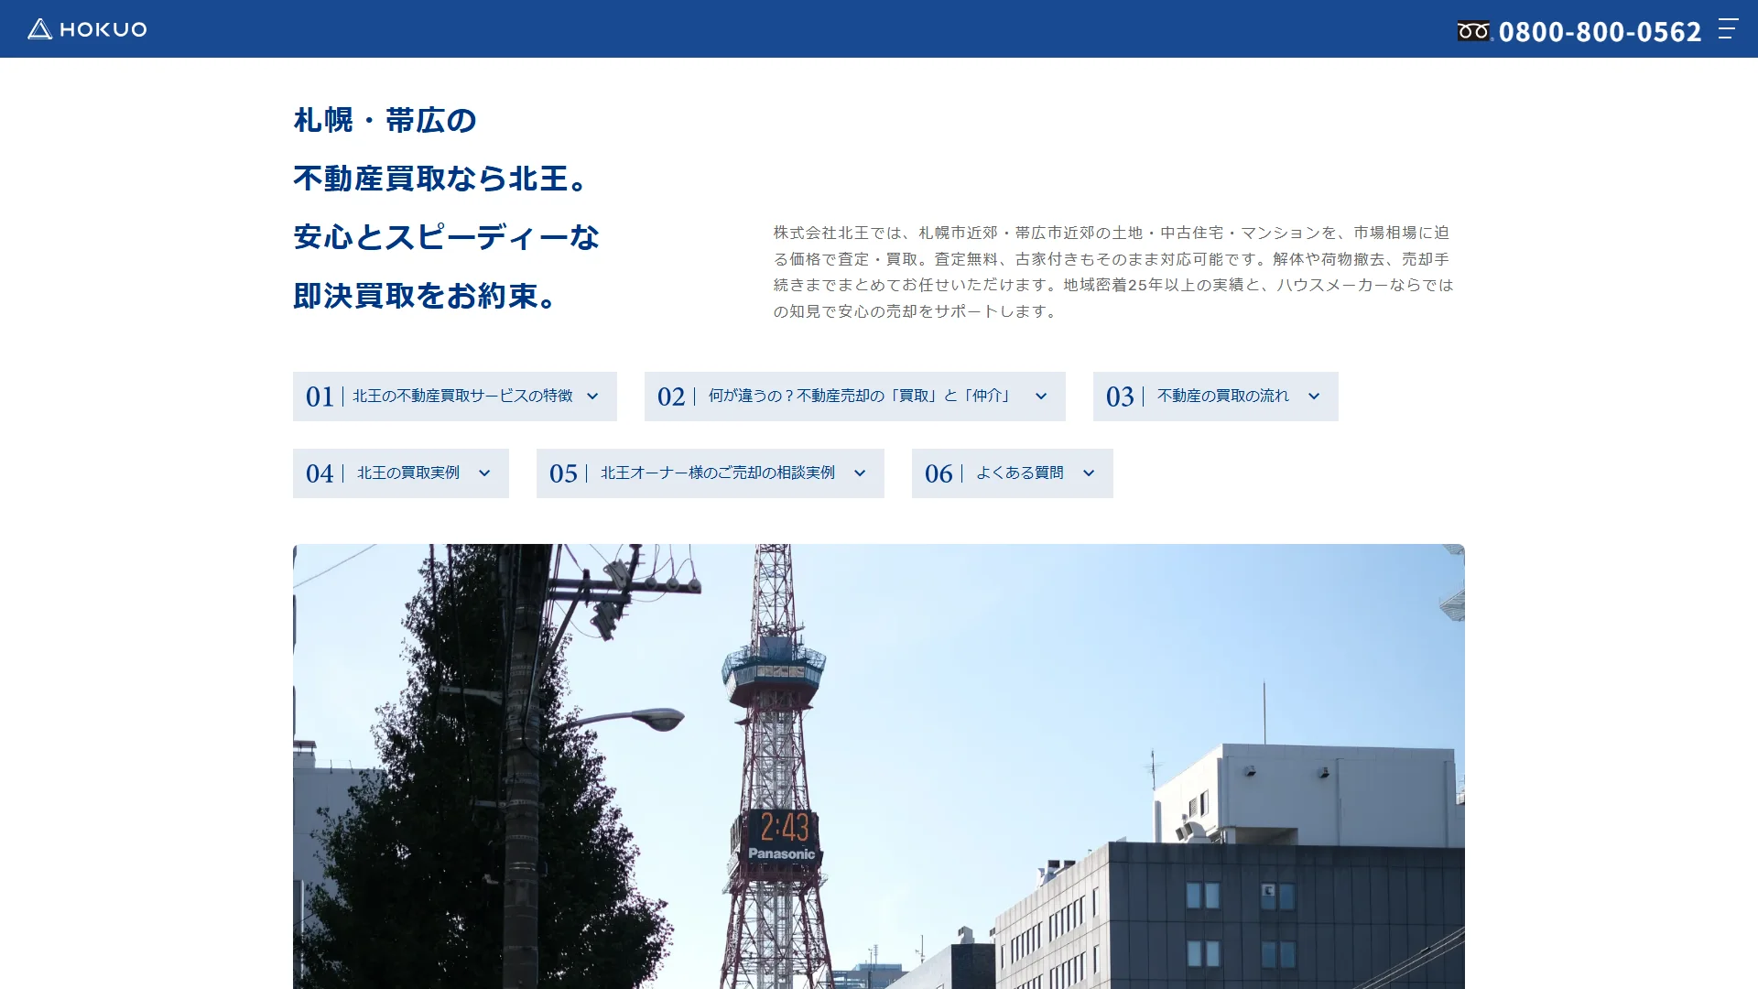
Task: Click chevron next to 不動産の買取の流れ
Action: pos(1314,397)
